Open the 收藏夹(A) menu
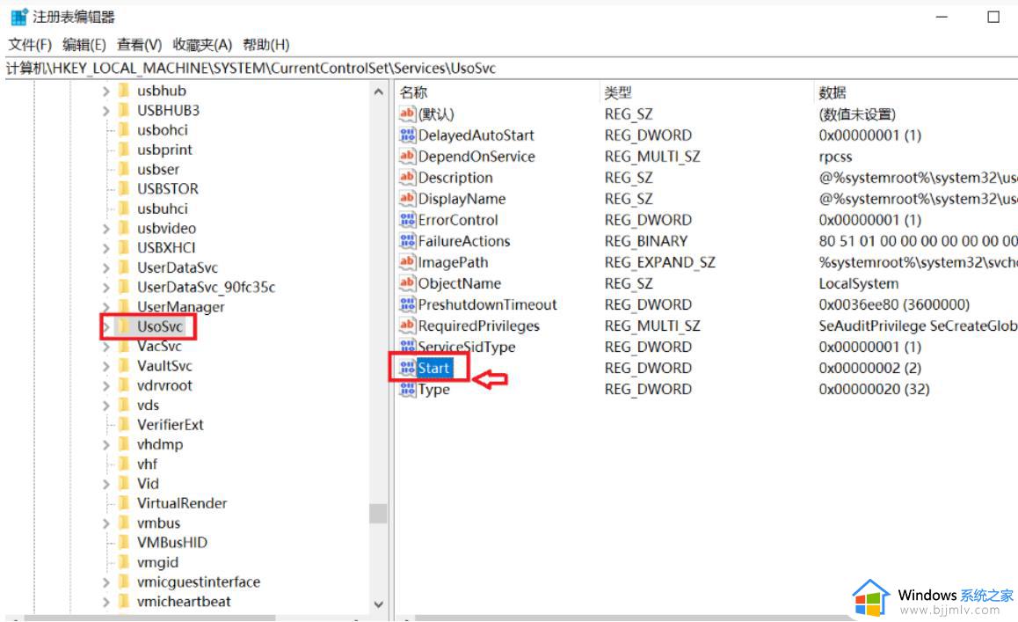 (x=202, y=44)
